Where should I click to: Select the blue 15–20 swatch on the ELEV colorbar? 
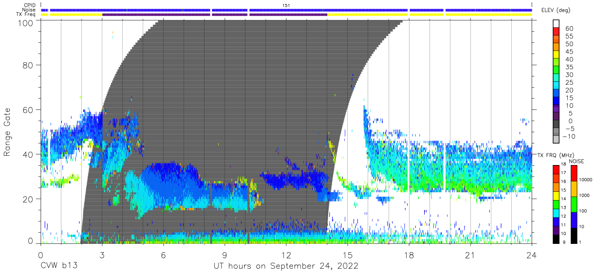556,94
